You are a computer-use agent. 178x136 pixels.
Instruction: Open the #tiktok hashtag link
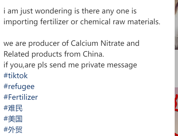pyautogui.click(x=16, y=75)
